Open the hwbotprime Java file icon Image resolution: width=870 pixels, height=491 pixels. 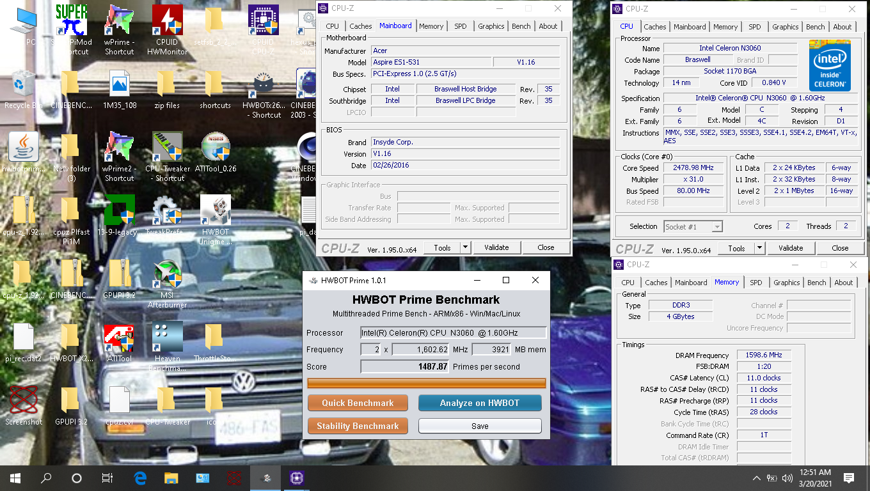coord(24,152)
